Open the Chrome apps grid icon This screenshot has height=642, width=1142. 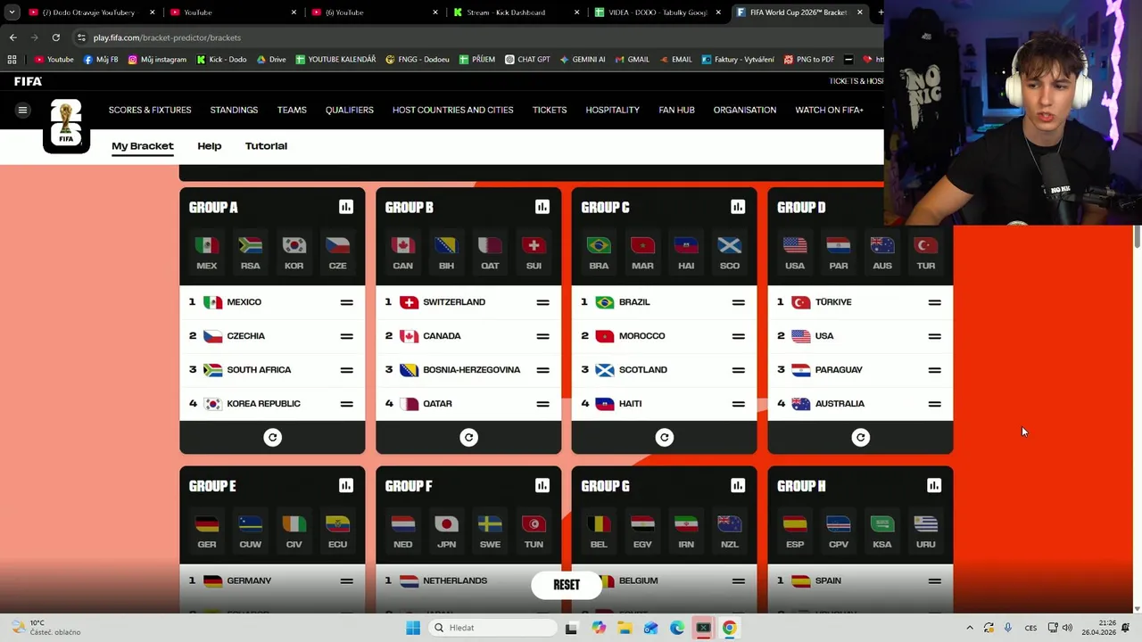pos(12,60)
